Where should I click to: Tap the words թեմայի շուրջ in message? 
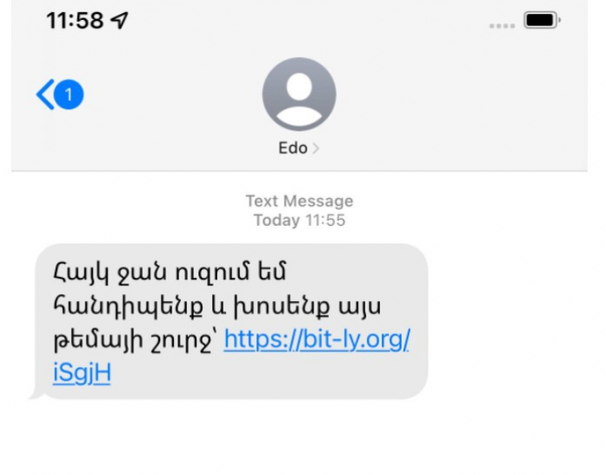pos(133,341)
